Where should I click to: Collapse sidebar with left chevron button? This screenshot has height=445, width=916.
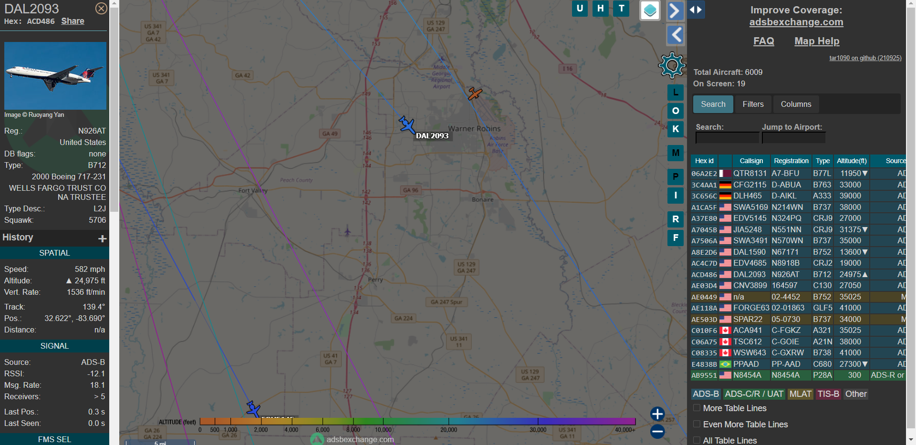coord(675,35)
